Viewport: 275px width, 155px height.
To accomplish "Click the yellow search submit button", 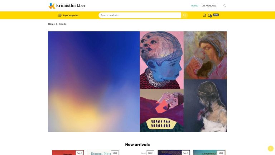I will tap(184, 15).
